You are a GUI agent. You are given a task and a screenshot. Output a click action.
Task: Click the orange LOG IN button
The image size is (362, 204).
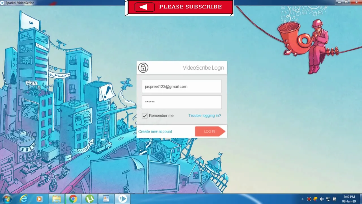(x=210, y=131)
